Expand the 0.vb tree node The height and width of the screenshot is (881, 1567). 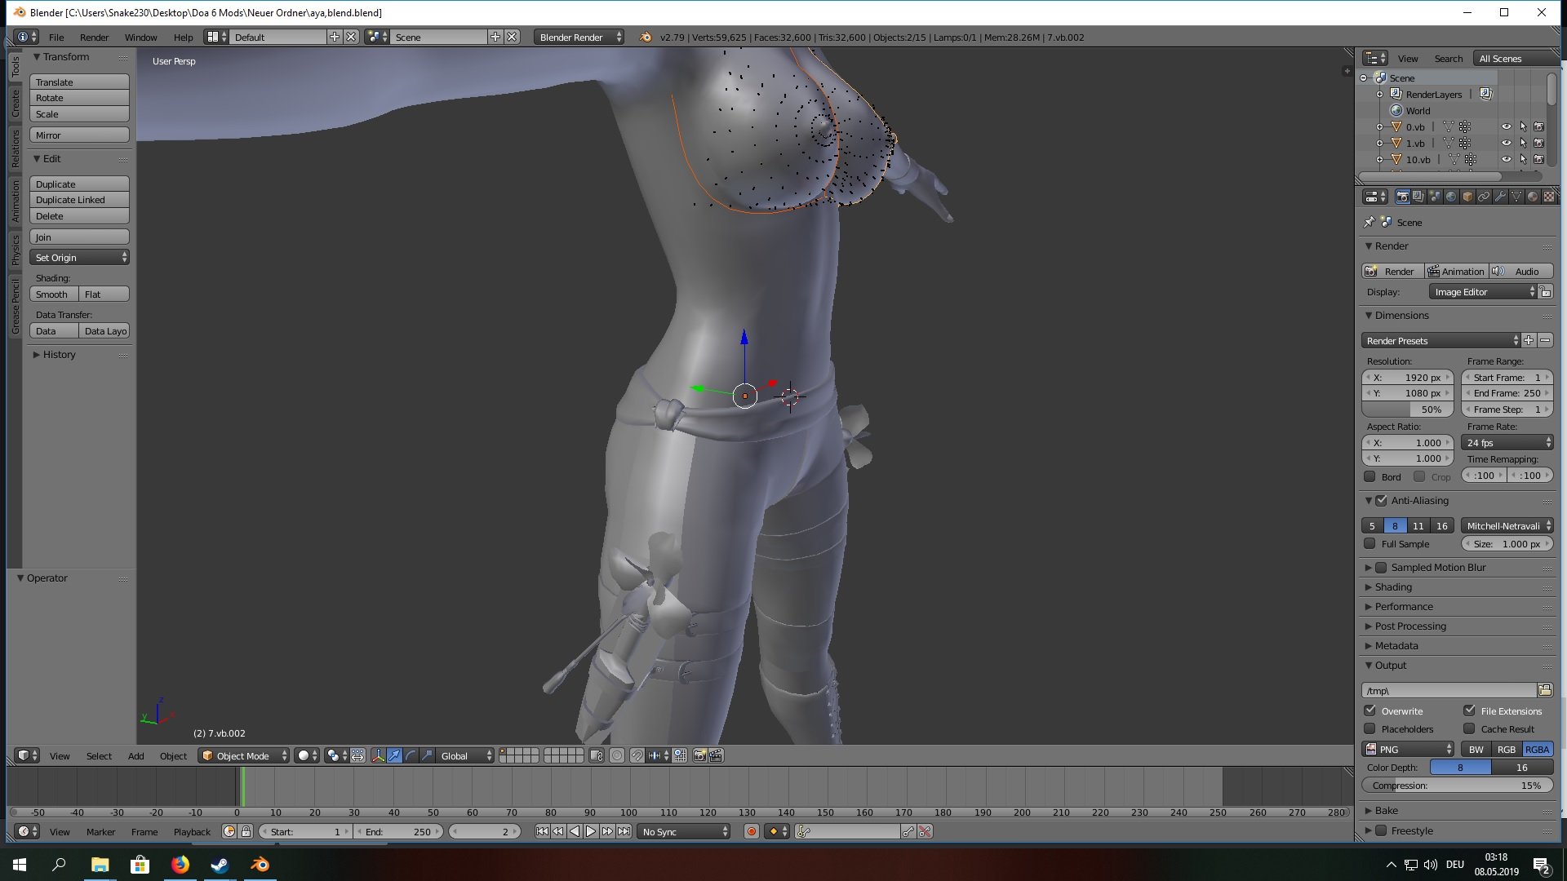[1379, 126]
